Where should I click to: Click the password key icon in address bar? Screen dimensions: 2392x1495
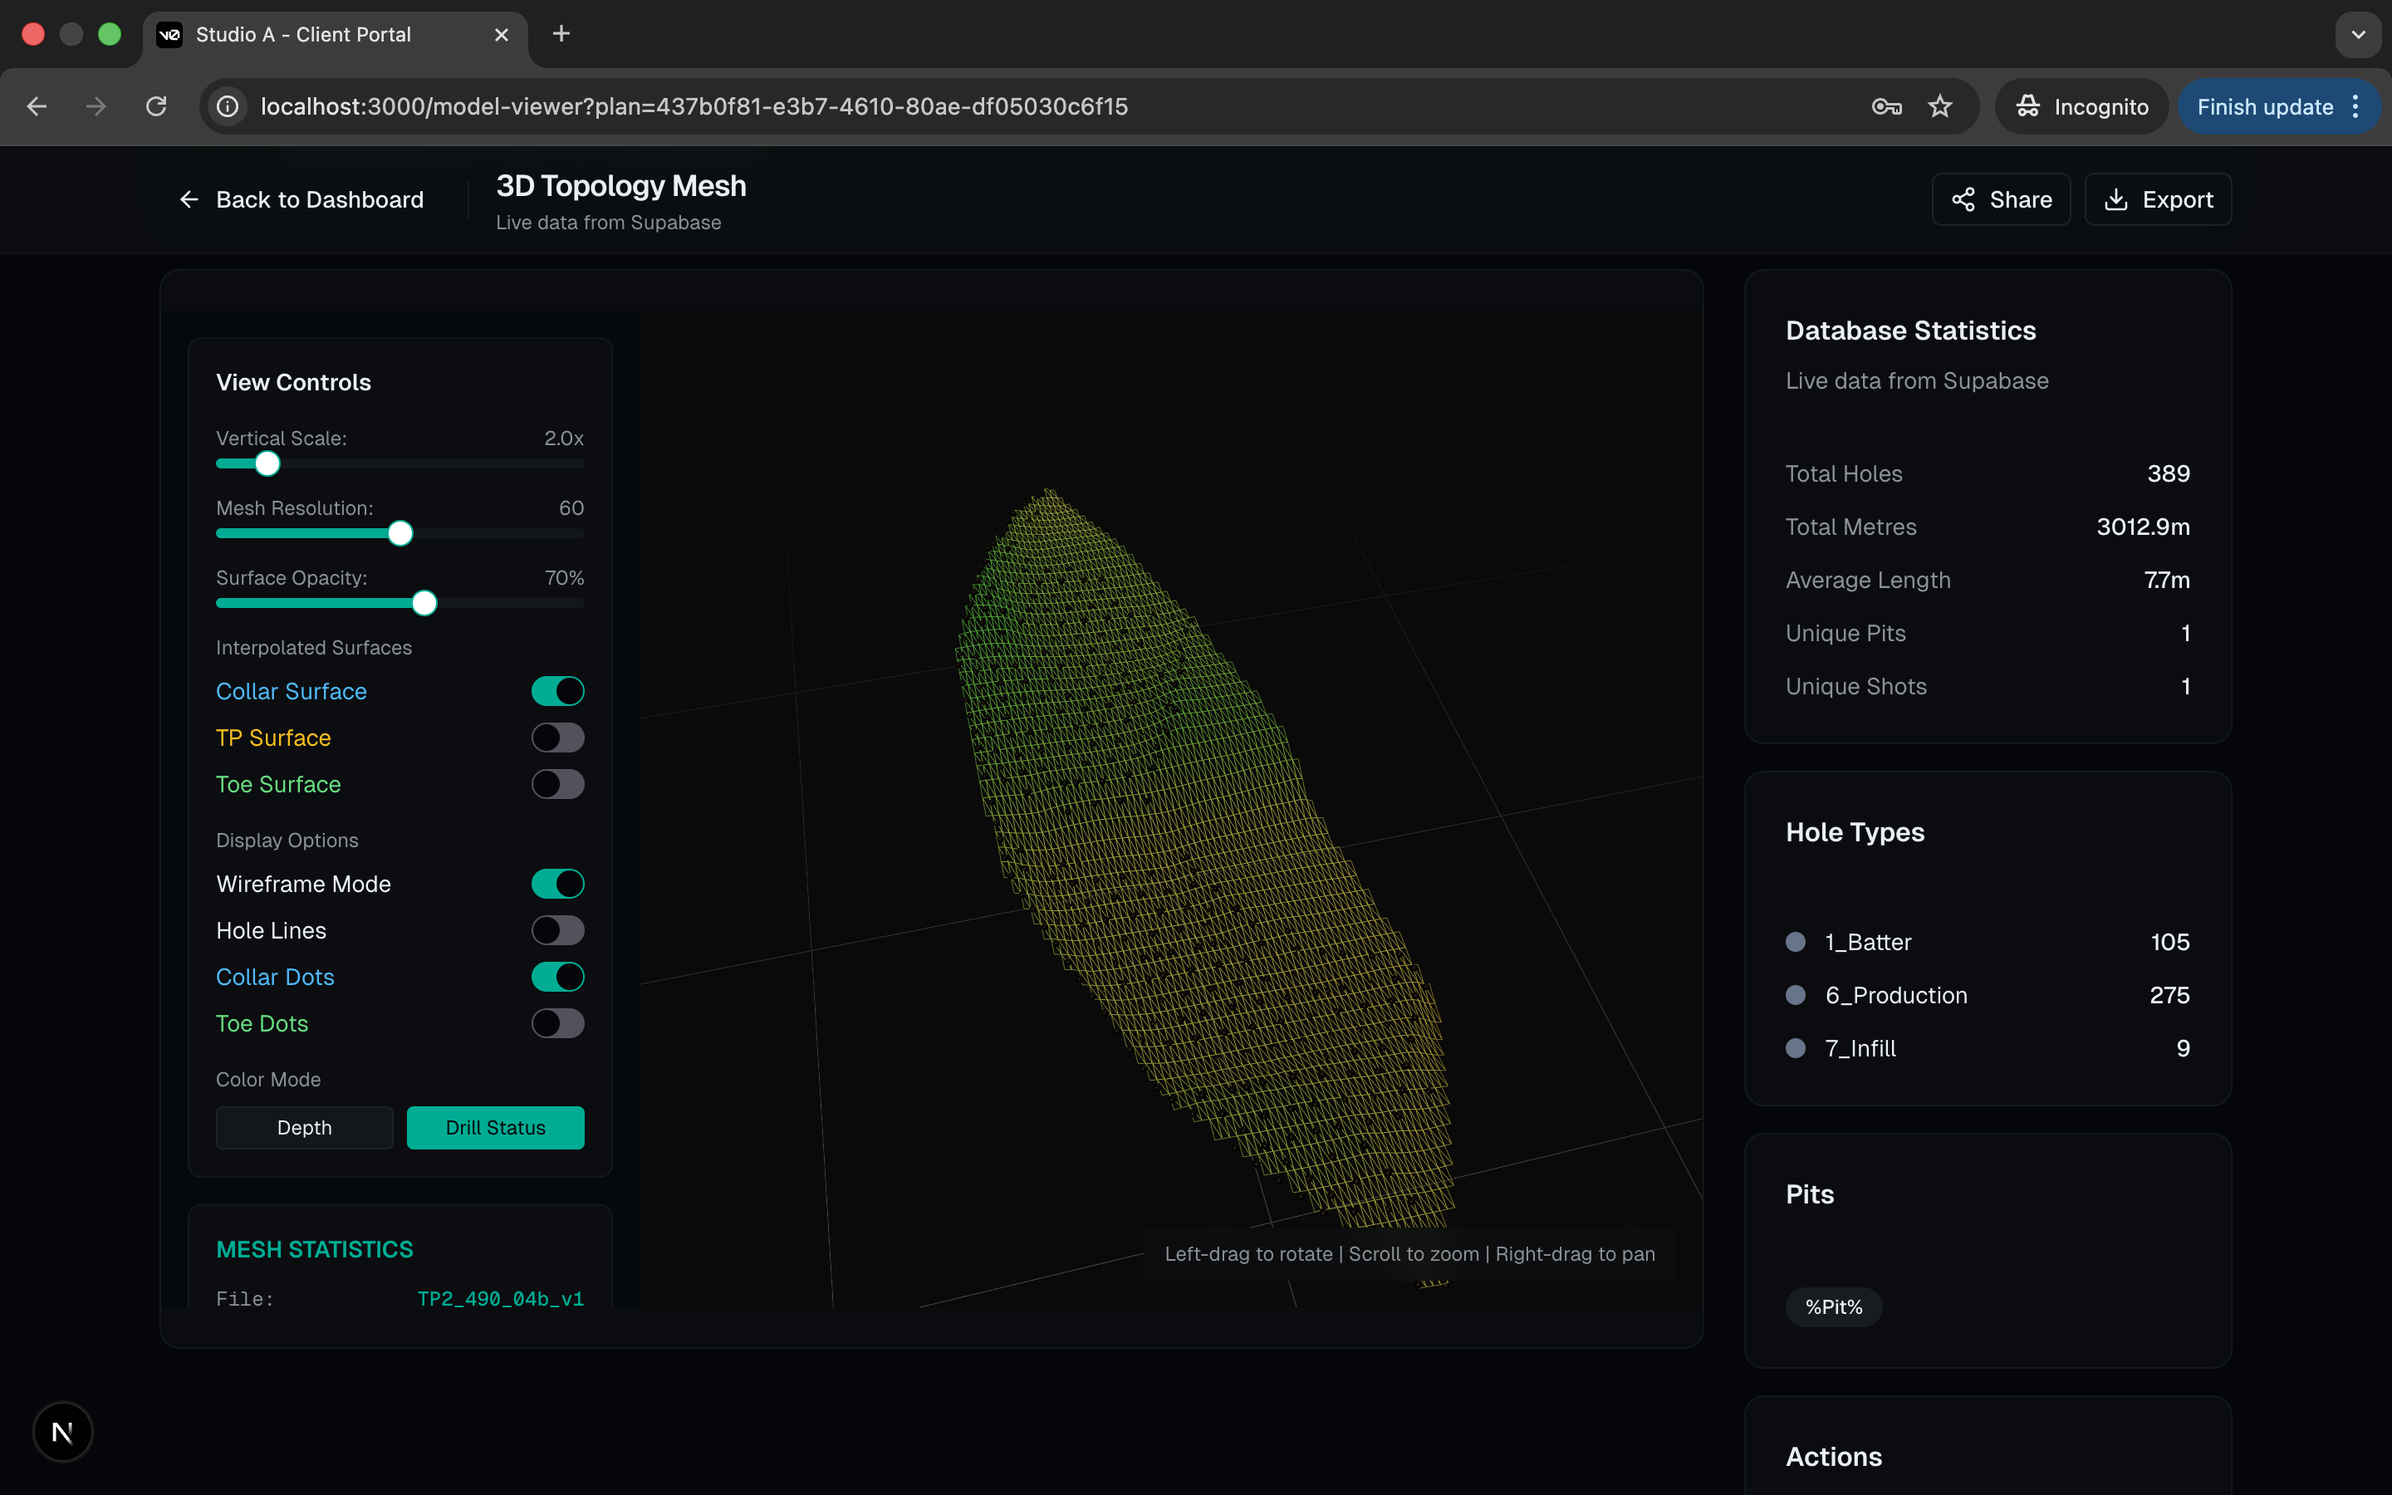(x=1886, y=107)
